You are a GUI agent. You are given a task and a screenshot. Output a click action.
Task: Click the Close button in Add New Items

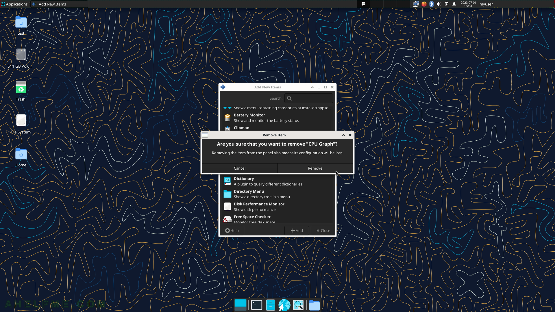pyautogui.click(x=323, y=231)
